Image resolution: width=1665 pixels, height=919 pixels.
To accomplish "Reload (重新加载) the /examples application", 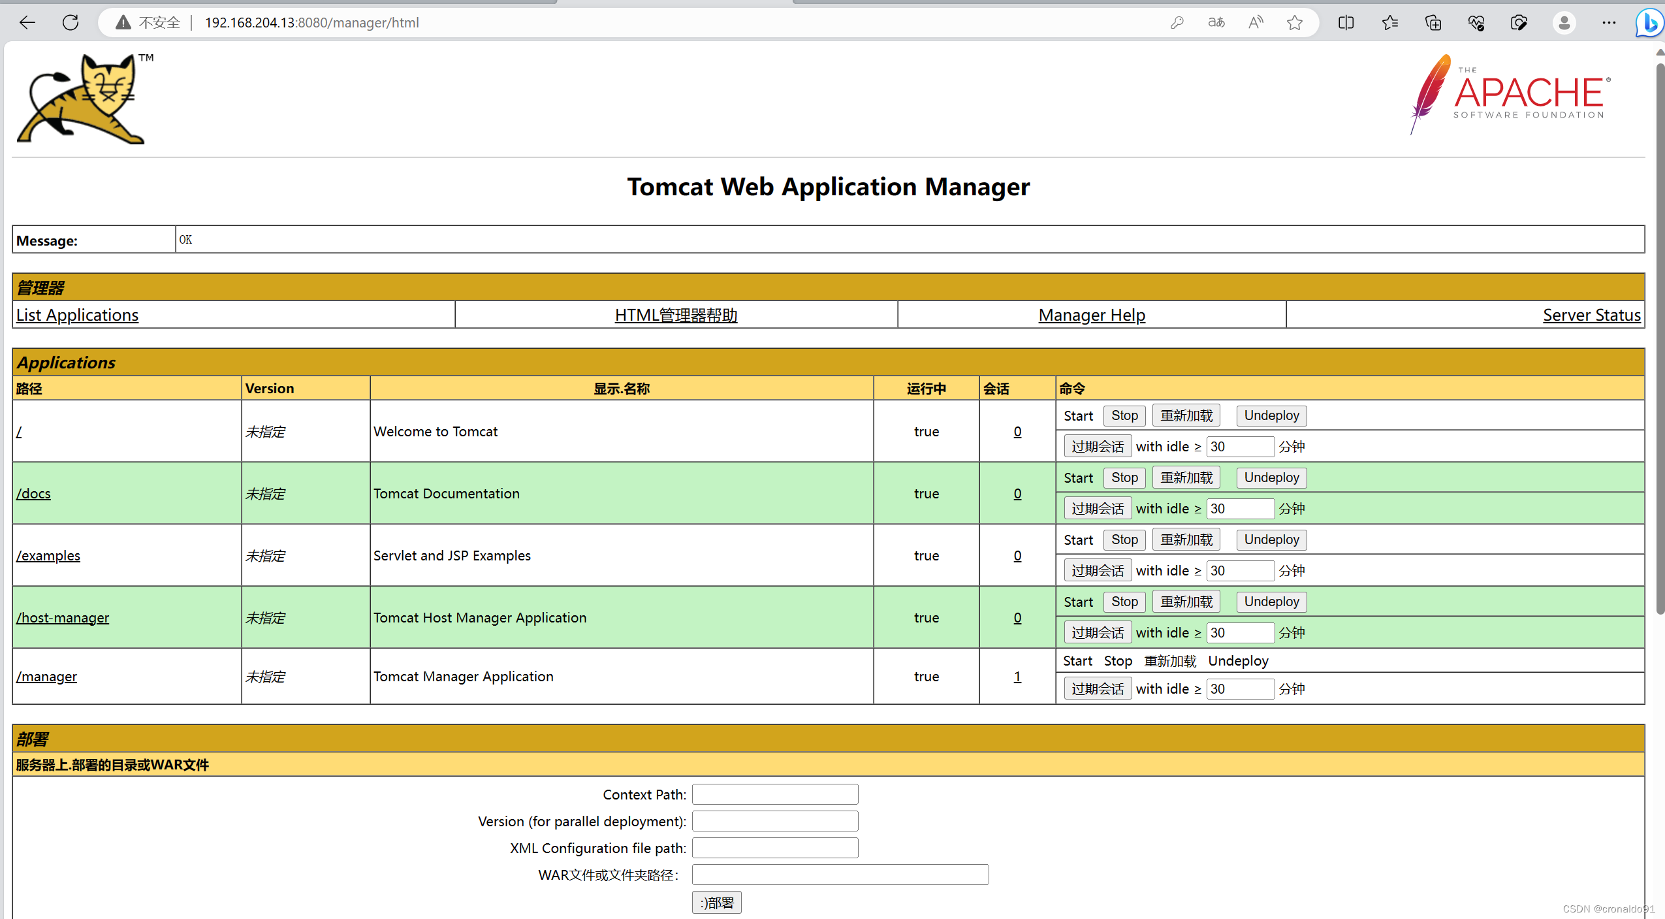I will [x=1186, y=540].
